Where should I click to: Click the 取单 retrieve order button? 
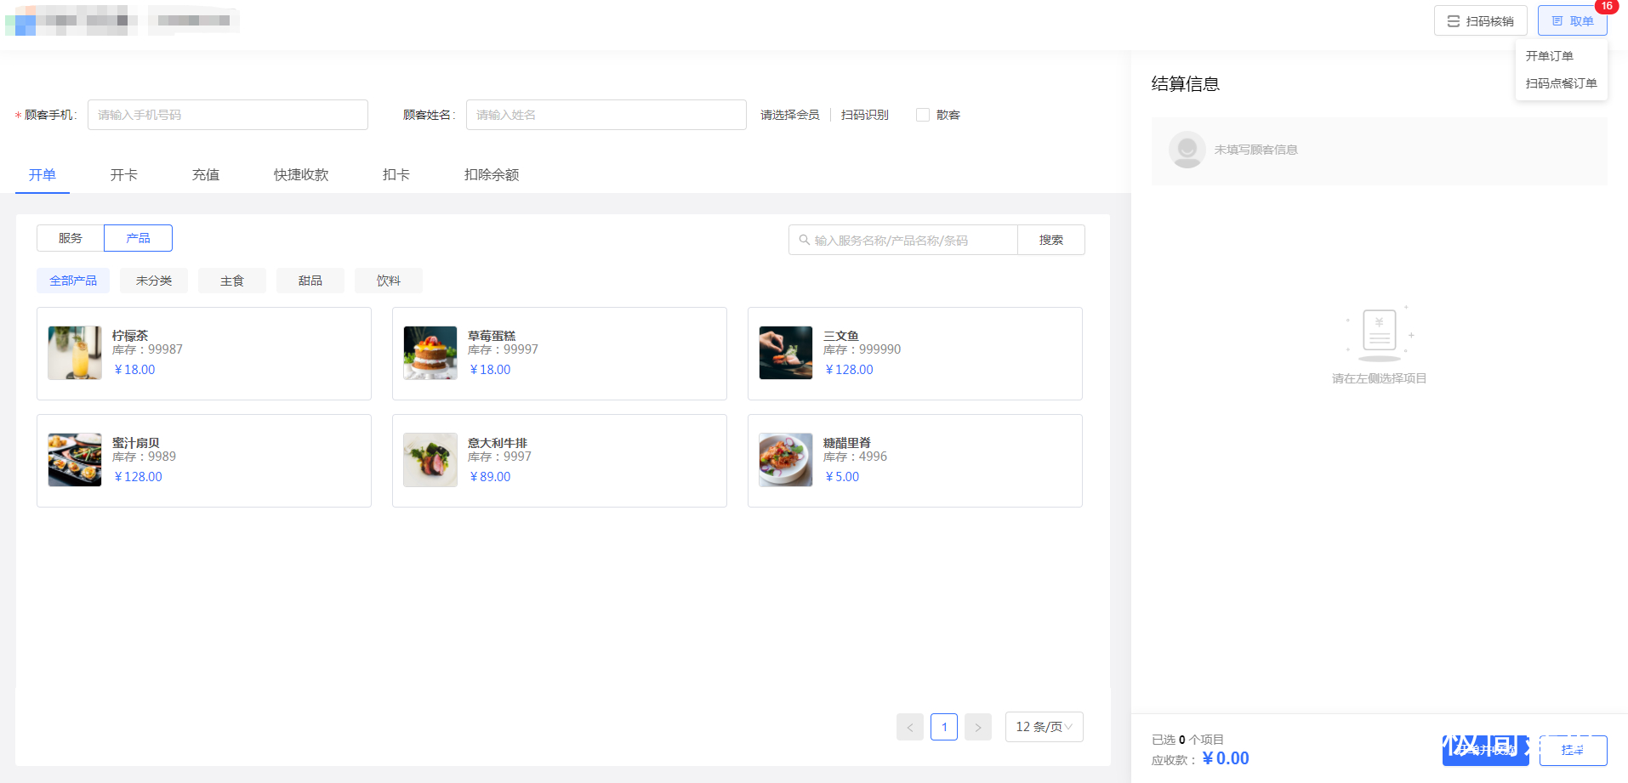[x=1572, y=21]
